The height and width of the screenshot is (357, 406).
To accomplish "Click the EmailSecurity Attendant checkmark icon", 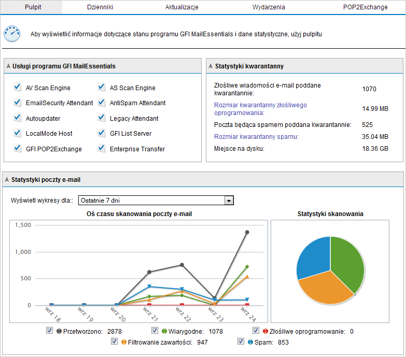I will coord(17,103).
